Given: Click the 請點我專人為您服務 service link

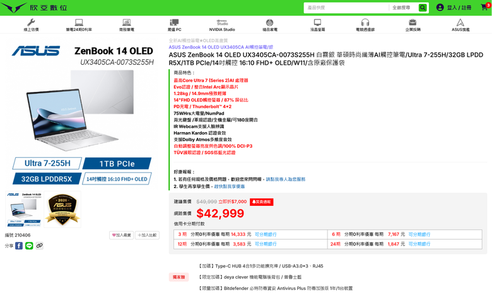Looking at the screenshot, I should point(286,179).
